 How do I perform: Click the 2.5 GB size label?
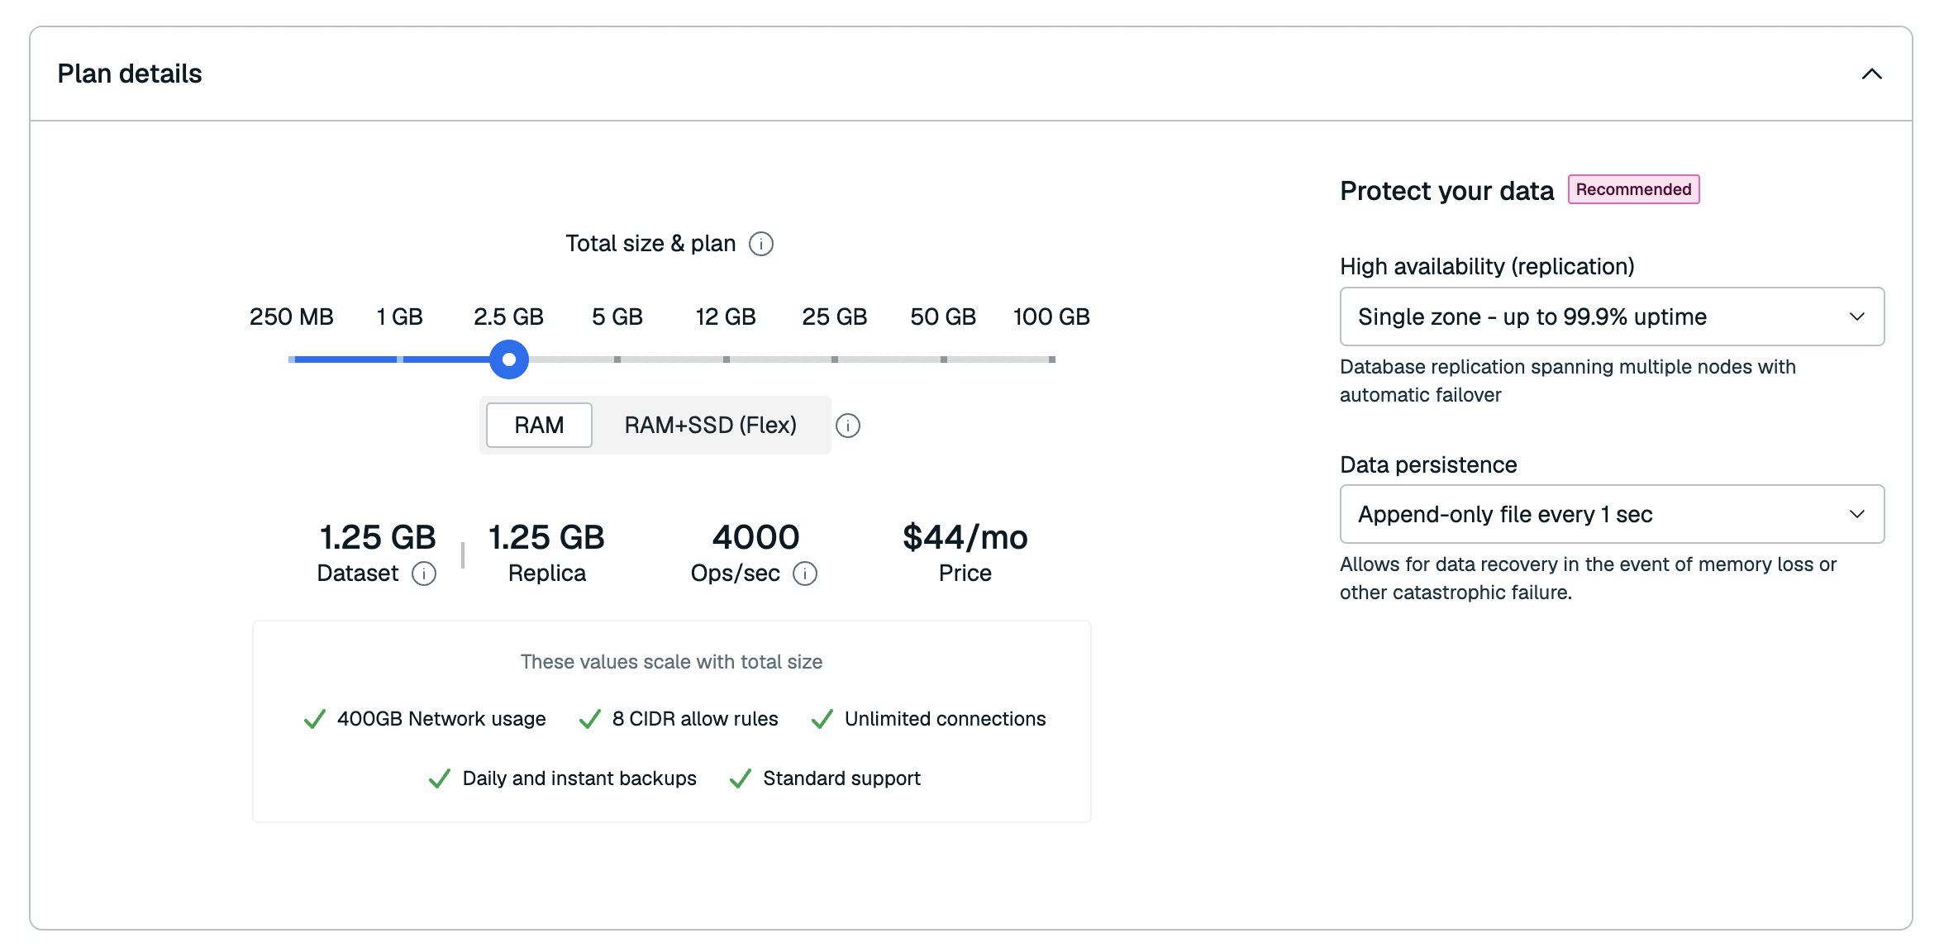pos(509,317)
